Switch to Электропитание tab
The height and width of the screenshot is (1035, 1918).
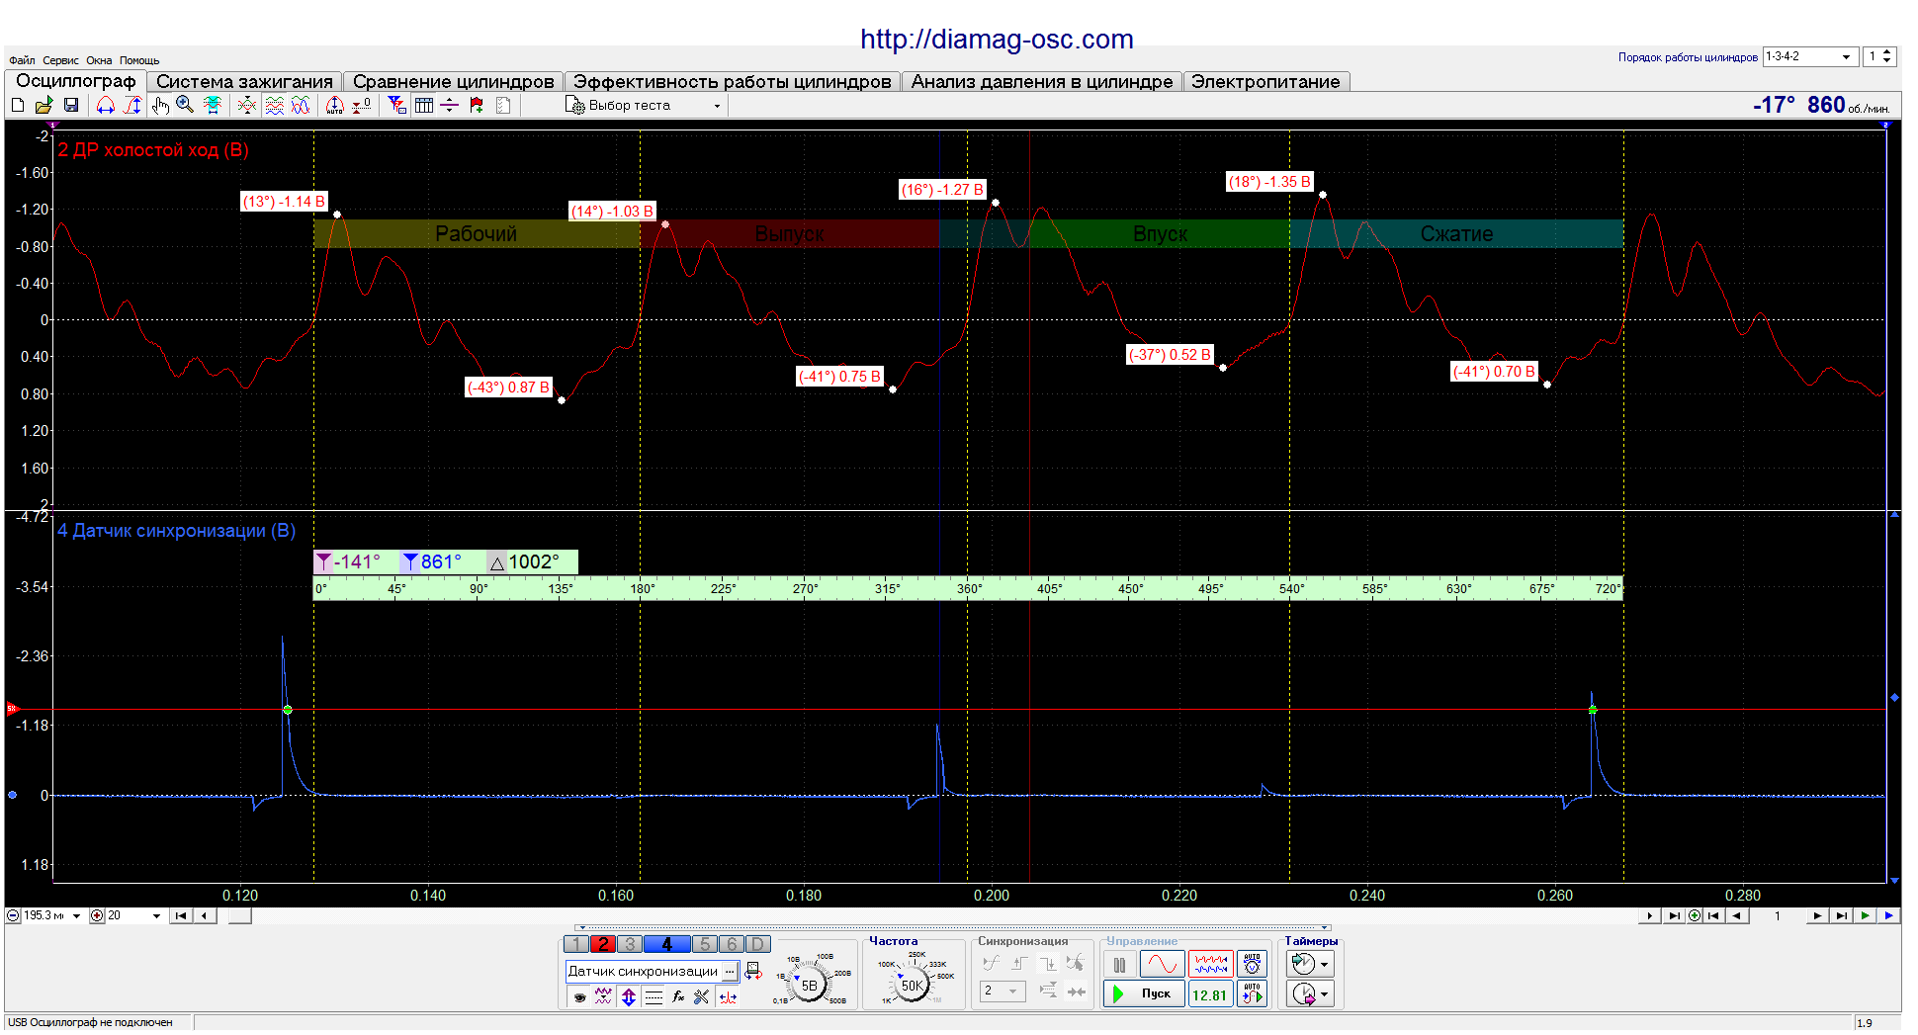coord(1265,82)
